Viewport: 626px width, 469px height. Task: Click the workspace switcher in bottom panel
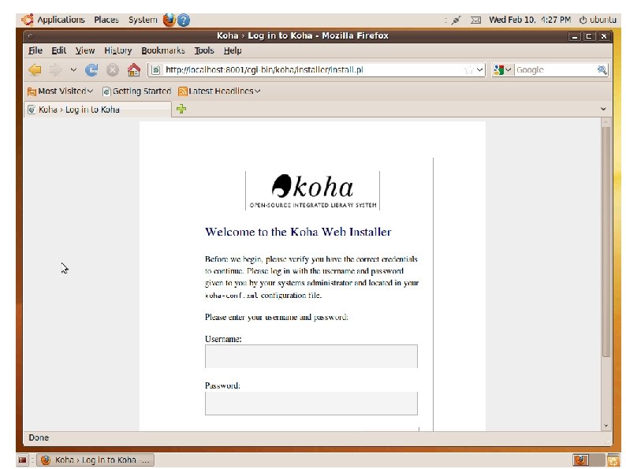(x=589, y=460)
